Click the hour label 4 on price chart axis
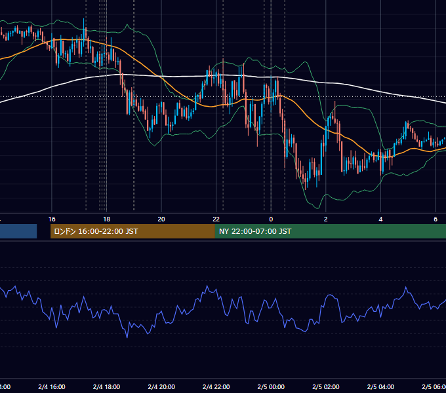446x393 pixels. click(380, 219)
